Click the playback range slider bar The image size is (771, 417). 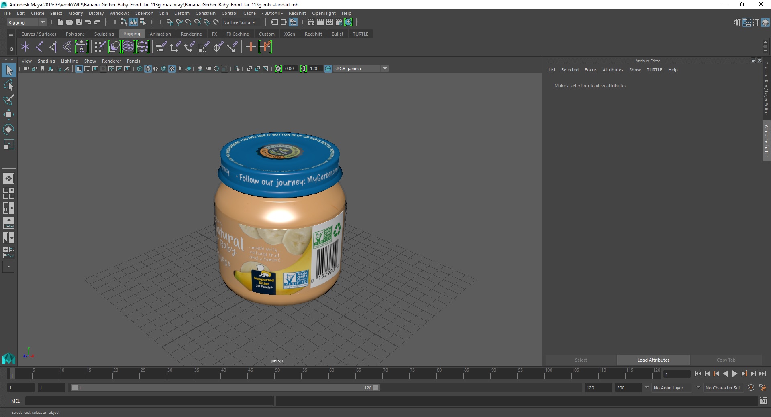(225, 388)
